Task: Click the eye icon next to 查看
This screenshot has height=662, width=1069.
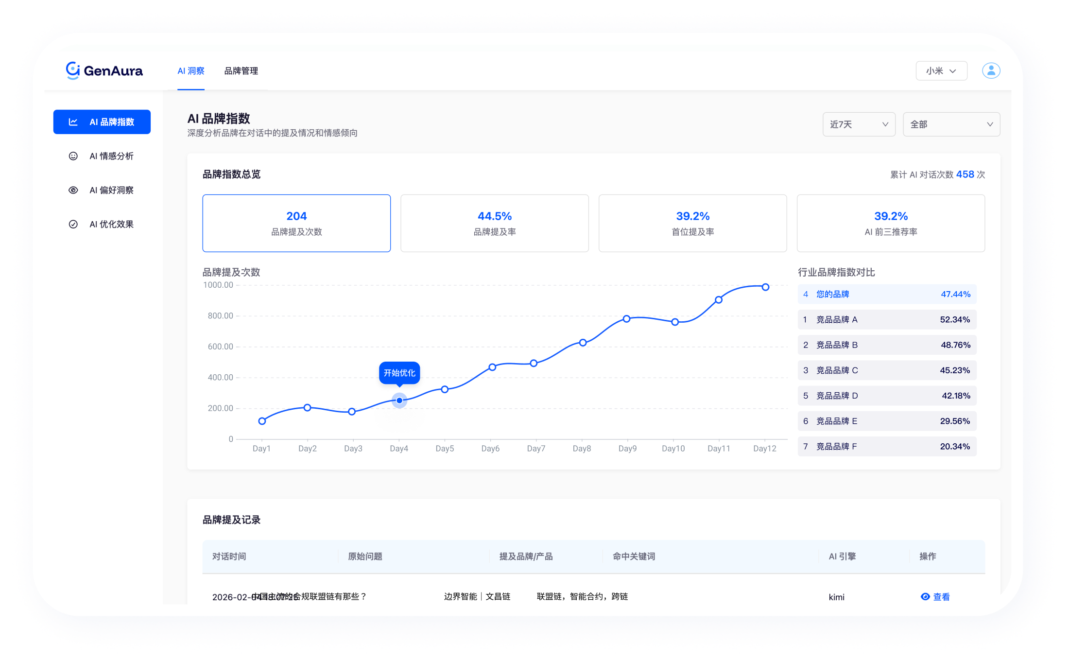Action: (925, 596)
